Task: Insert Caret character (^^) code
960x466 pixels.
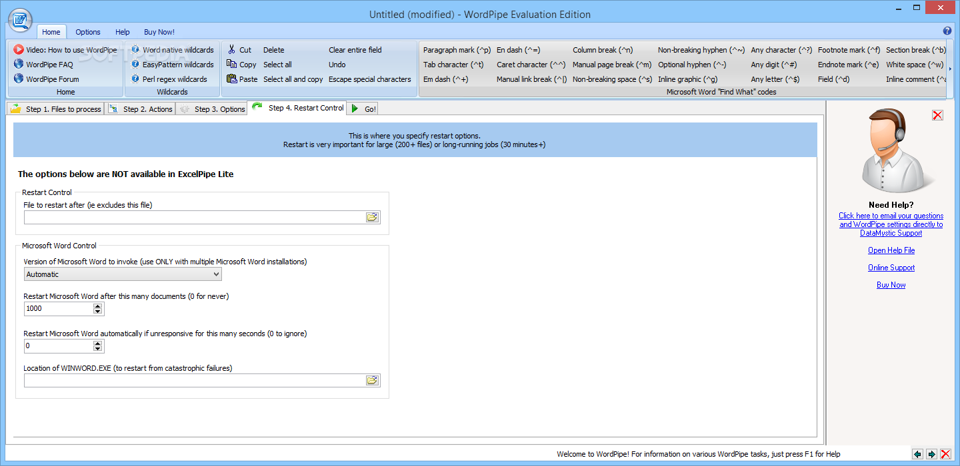Action: pyautogui.click(x=531, y=65)
